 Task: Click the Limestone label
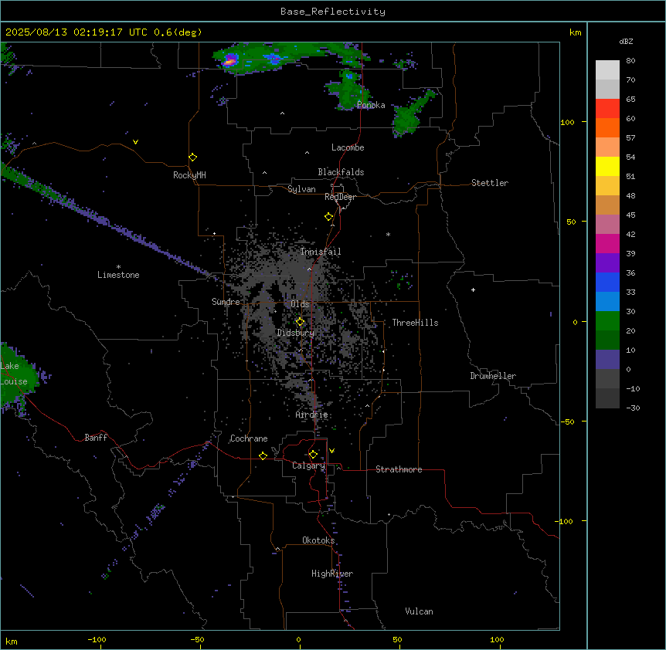coord(118,275)
